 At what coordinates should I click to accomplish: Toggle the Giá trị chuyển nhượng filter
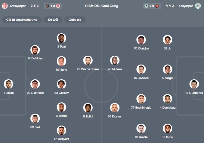coord(22,20)
